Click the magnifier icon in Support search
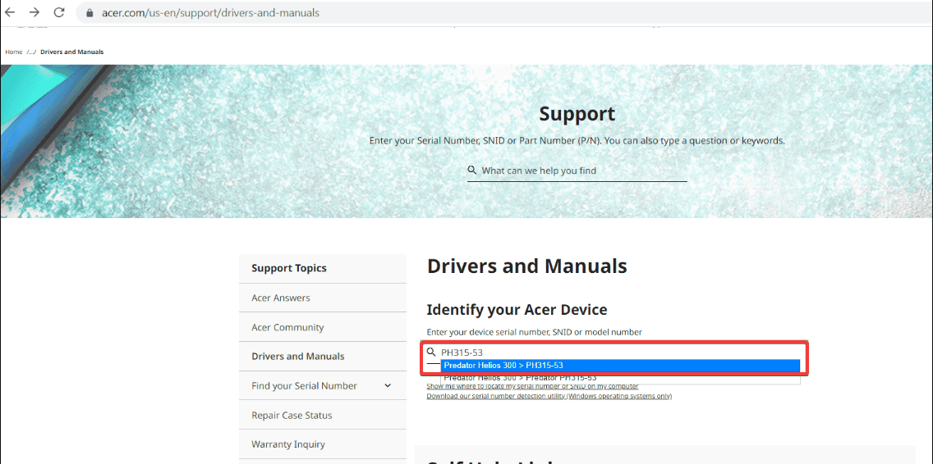The width and height of the screenshot is (933, 464). [x=472, y=171]
